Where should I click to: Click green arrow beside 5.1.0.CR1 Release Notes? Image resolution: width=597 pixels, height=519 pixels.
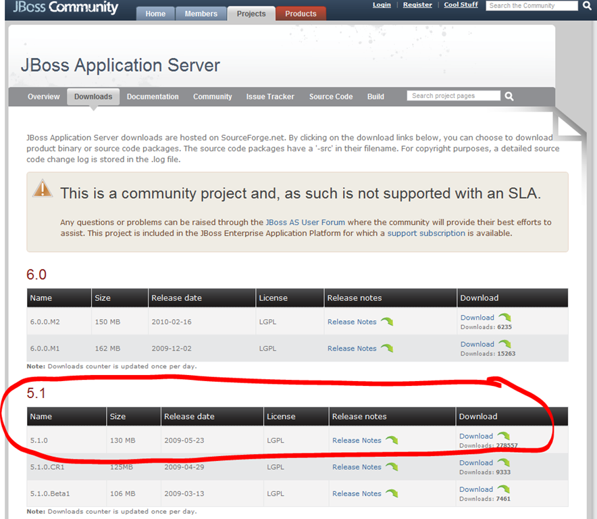click(x=392, y=467)
